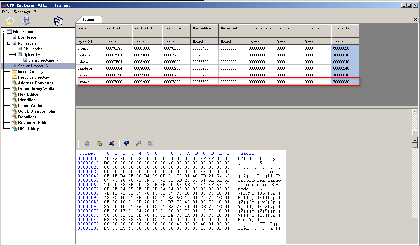
Task: Select the rmnet section name cell
Action: coord(90,82)
